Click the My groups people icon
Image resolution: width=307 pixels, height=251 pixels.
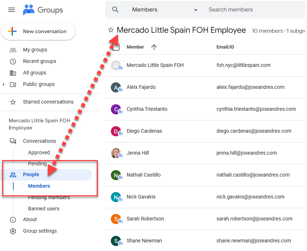click(13, 50)
